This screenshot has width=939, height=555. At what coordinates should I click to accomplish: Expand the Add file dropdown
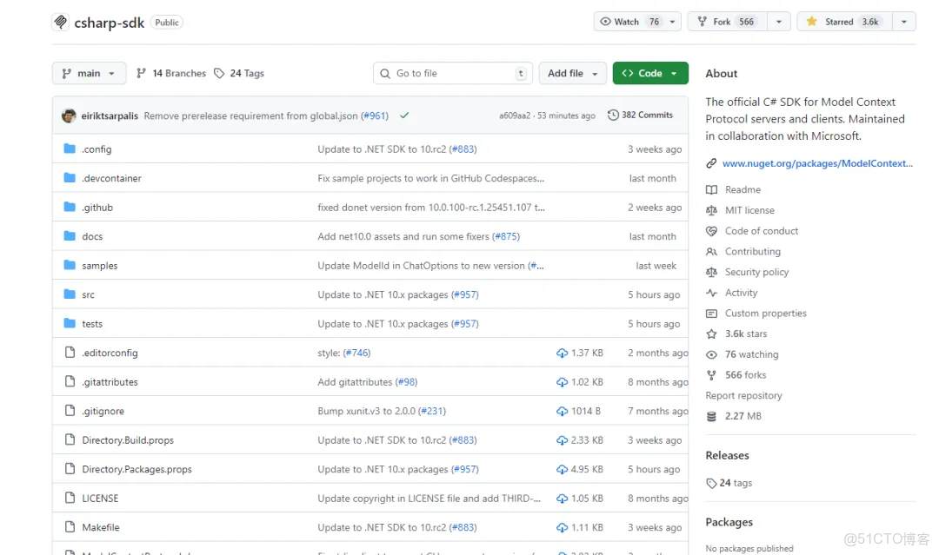pos(573,74)
